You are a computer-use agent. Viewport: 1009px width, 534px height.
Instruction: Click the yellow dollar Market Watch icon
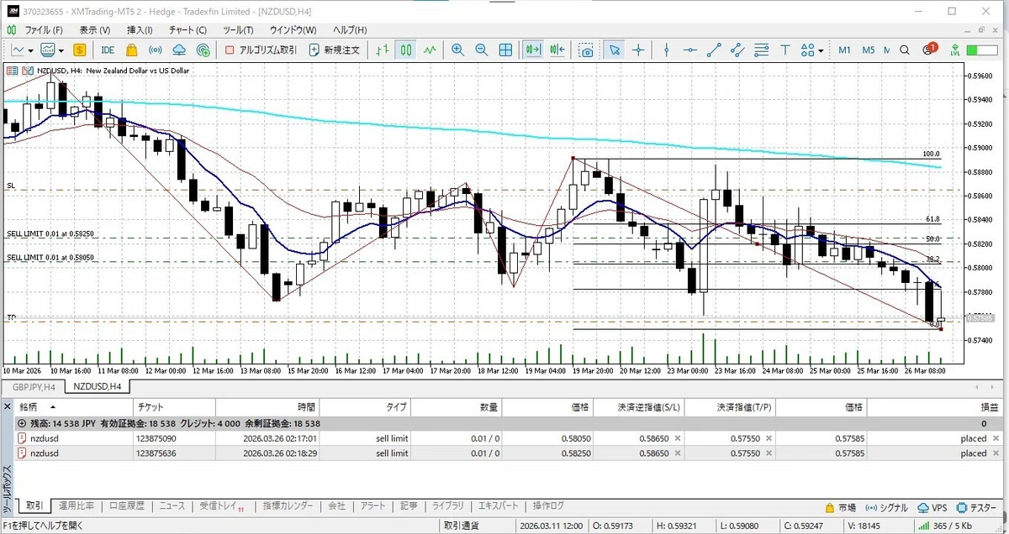point(80,50)
